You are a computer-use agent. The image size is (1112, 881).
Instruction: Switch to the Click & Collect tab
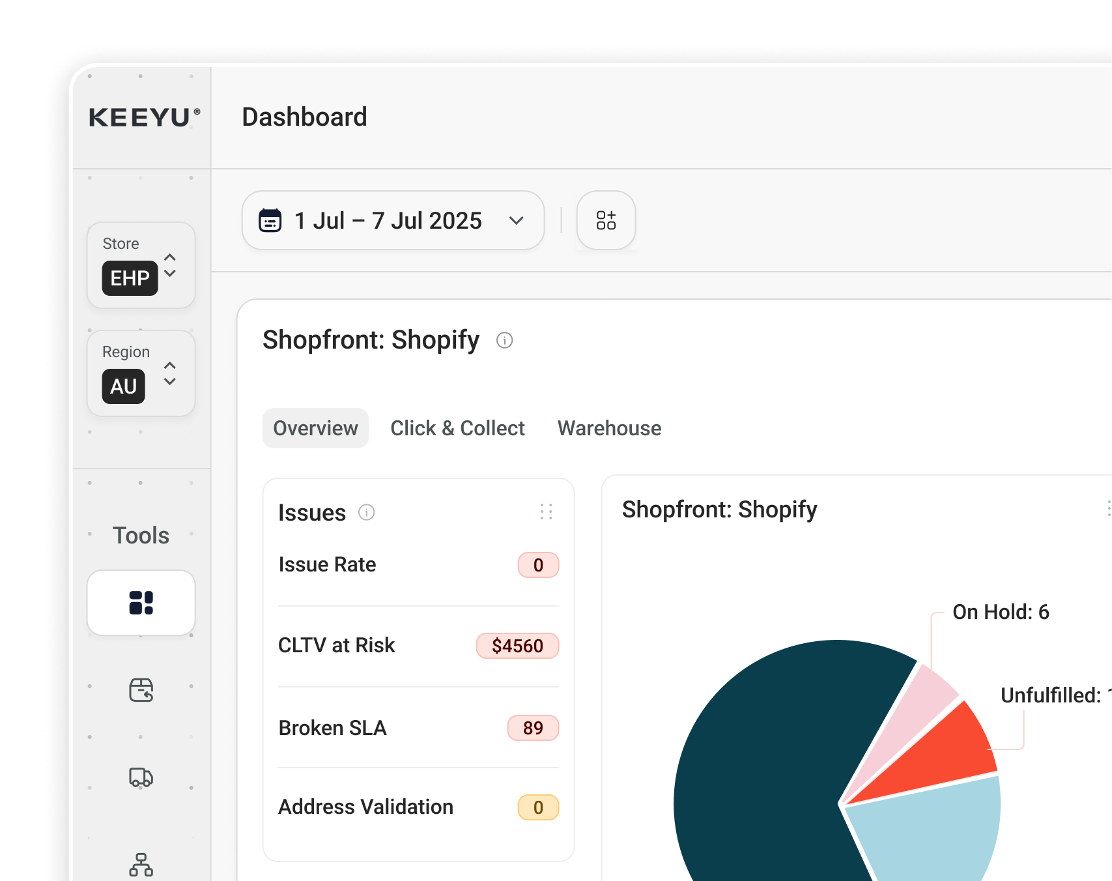(x=457, y=428)
